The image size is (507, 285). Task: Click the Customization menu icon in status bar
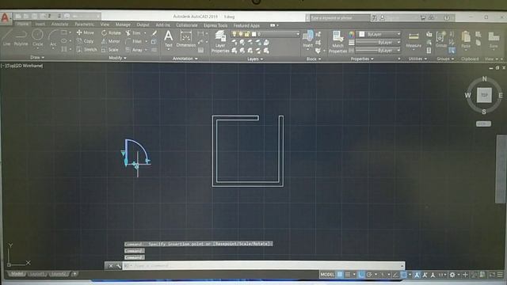[500, 275]
